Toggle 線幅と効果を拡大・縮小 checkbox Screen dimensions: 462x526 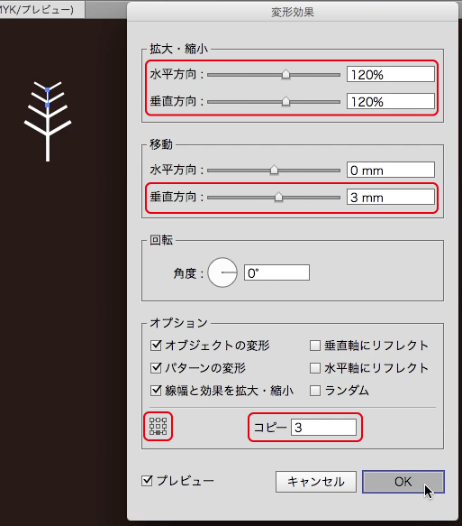tap(156, 391)
